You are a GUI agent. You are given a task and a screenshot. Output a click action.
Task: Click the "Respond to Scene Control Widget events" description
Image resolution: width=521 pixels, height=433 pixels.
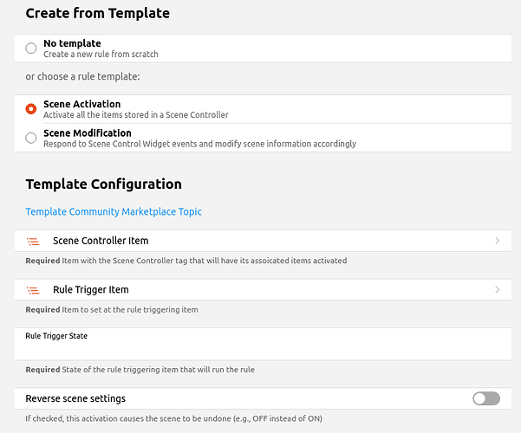199,144
